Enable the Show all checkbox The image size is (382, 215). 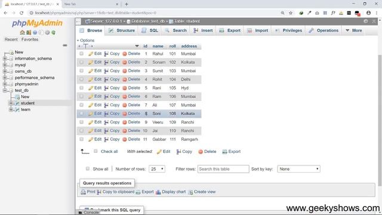88,168
